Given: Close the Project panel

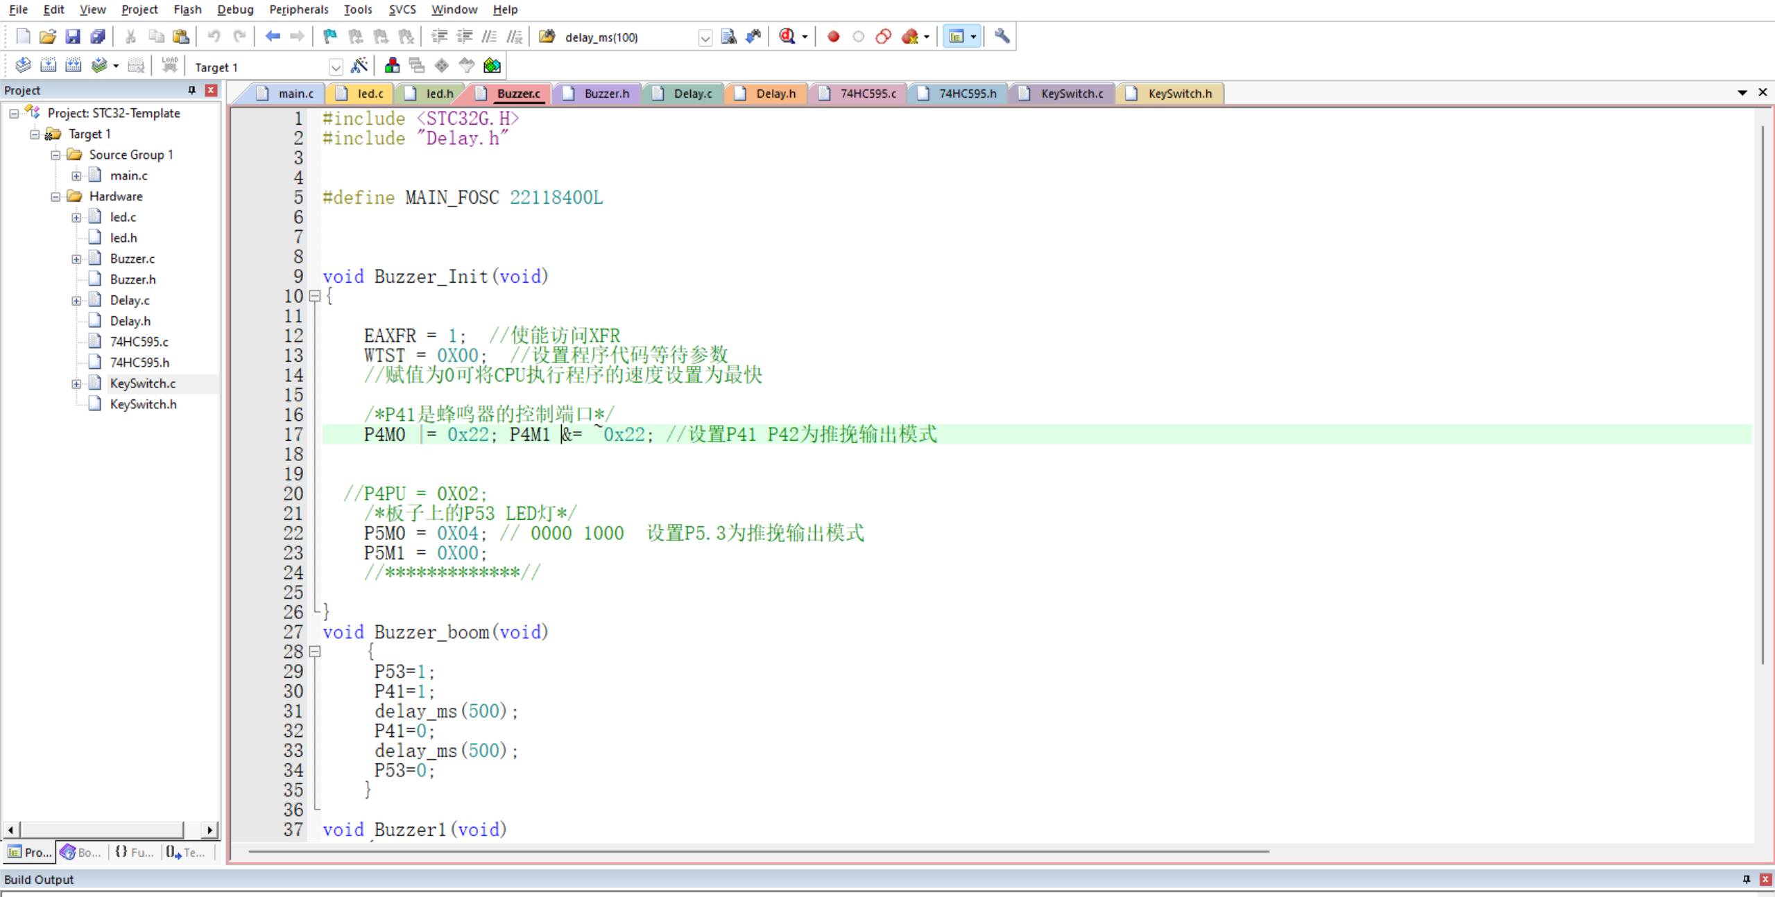Looking at the screenshot, I should coord(211,90).
